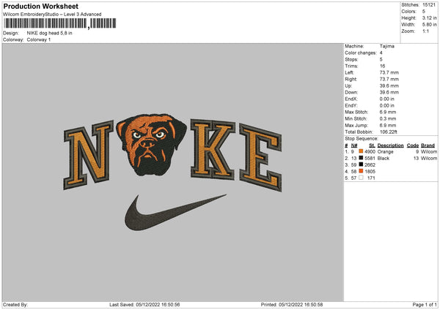Click the stitch count 4900
Image resolution: width=440 pixels, height=310 pixels.
[x=370, y=151]
